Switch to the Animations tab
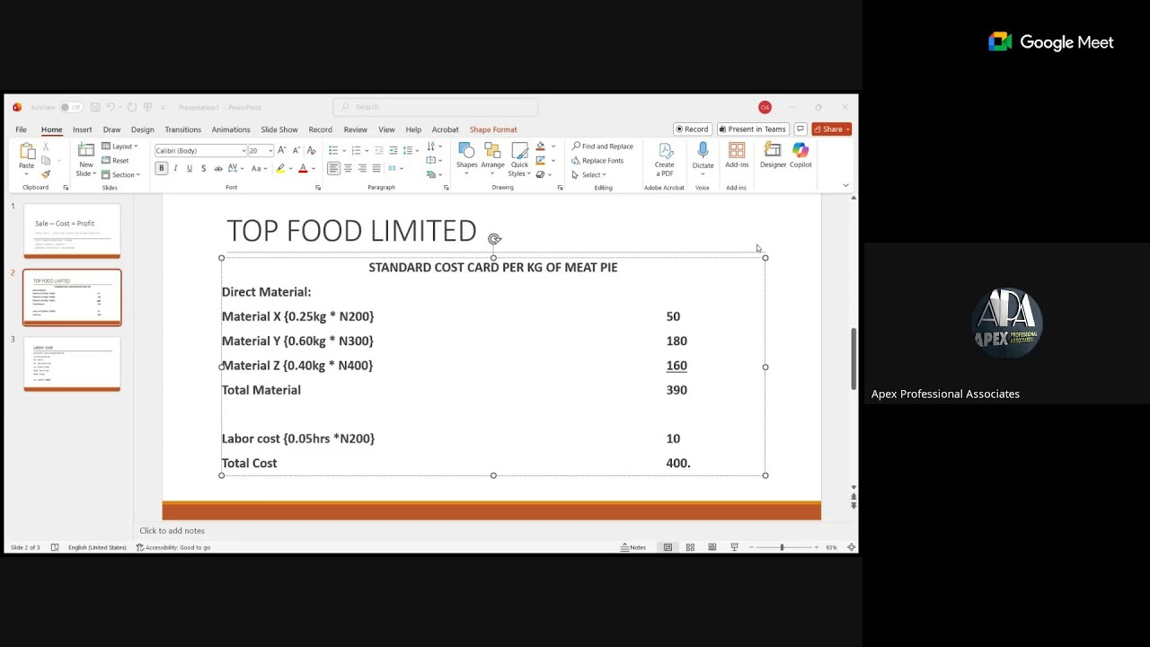Screen dimensions: 1150x647 [x=231, y=129]
